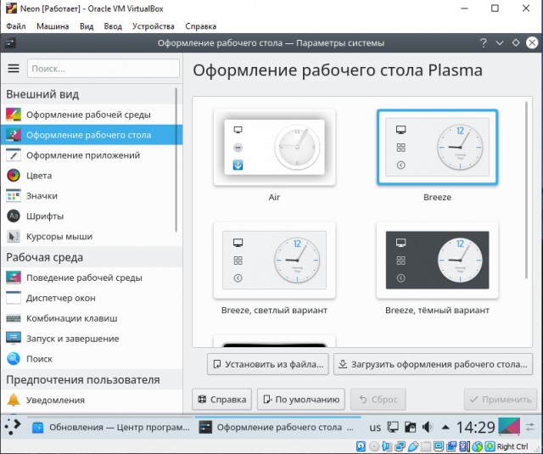Expand hidden system tray icons arrow
This screenshot has width=543, height=454.
pos(445,428)
